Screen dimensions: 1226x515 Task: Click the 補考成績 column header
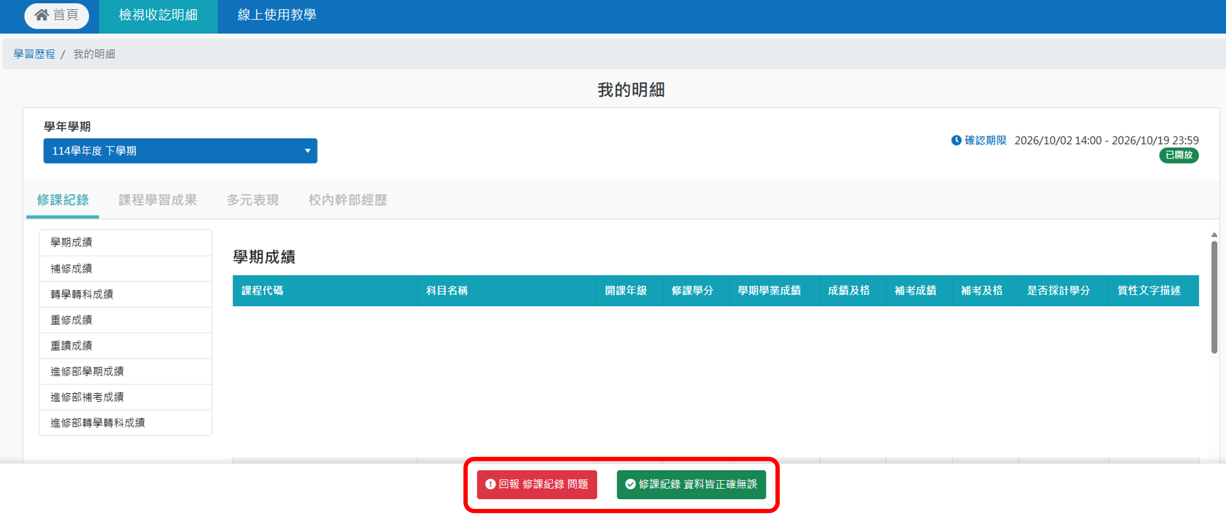coord(919,290)
